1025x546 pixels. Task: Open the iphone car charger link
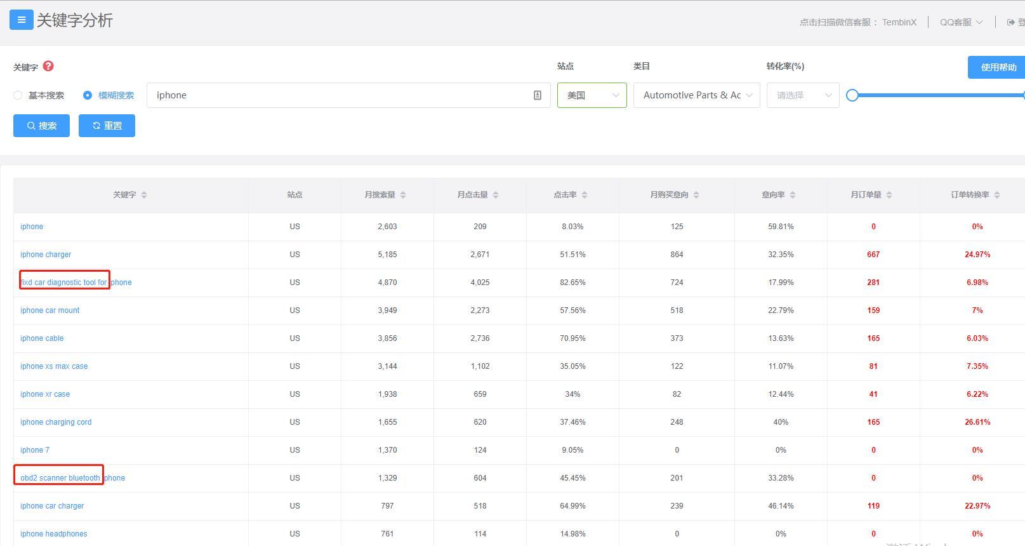[x=52, y=506]
